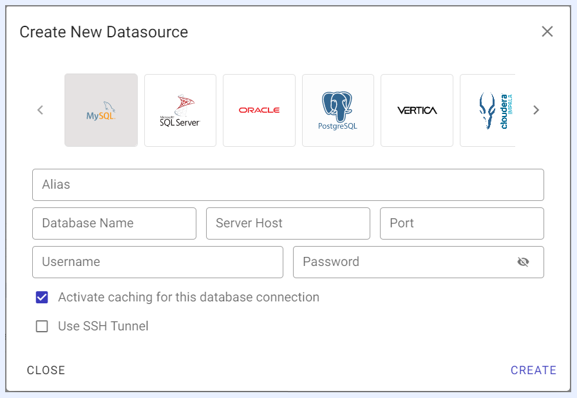Image resolution: width=577 pixels, height=398 pixels.
Task: Dismiss dialog with the X icon
Action: point(547,32)
